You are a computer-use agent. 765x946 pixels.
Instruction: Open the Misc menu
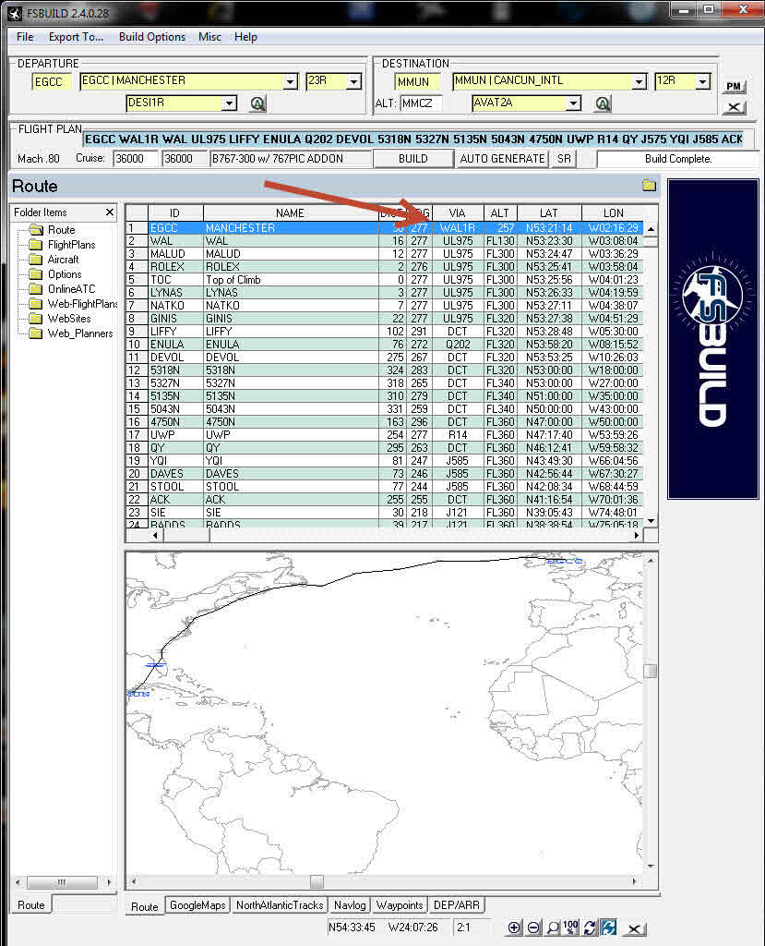(x=209, y=37)
